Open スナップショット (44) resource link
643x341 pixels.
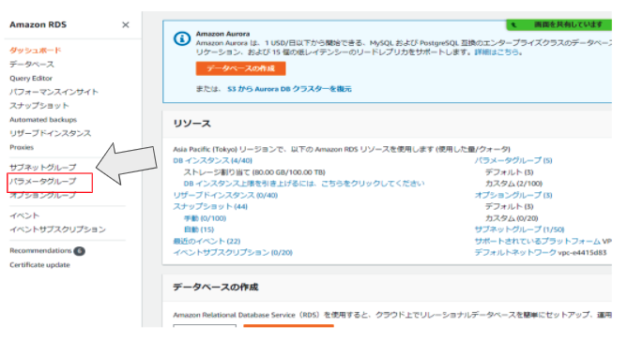pyautogui.click(x=210, y=206)
